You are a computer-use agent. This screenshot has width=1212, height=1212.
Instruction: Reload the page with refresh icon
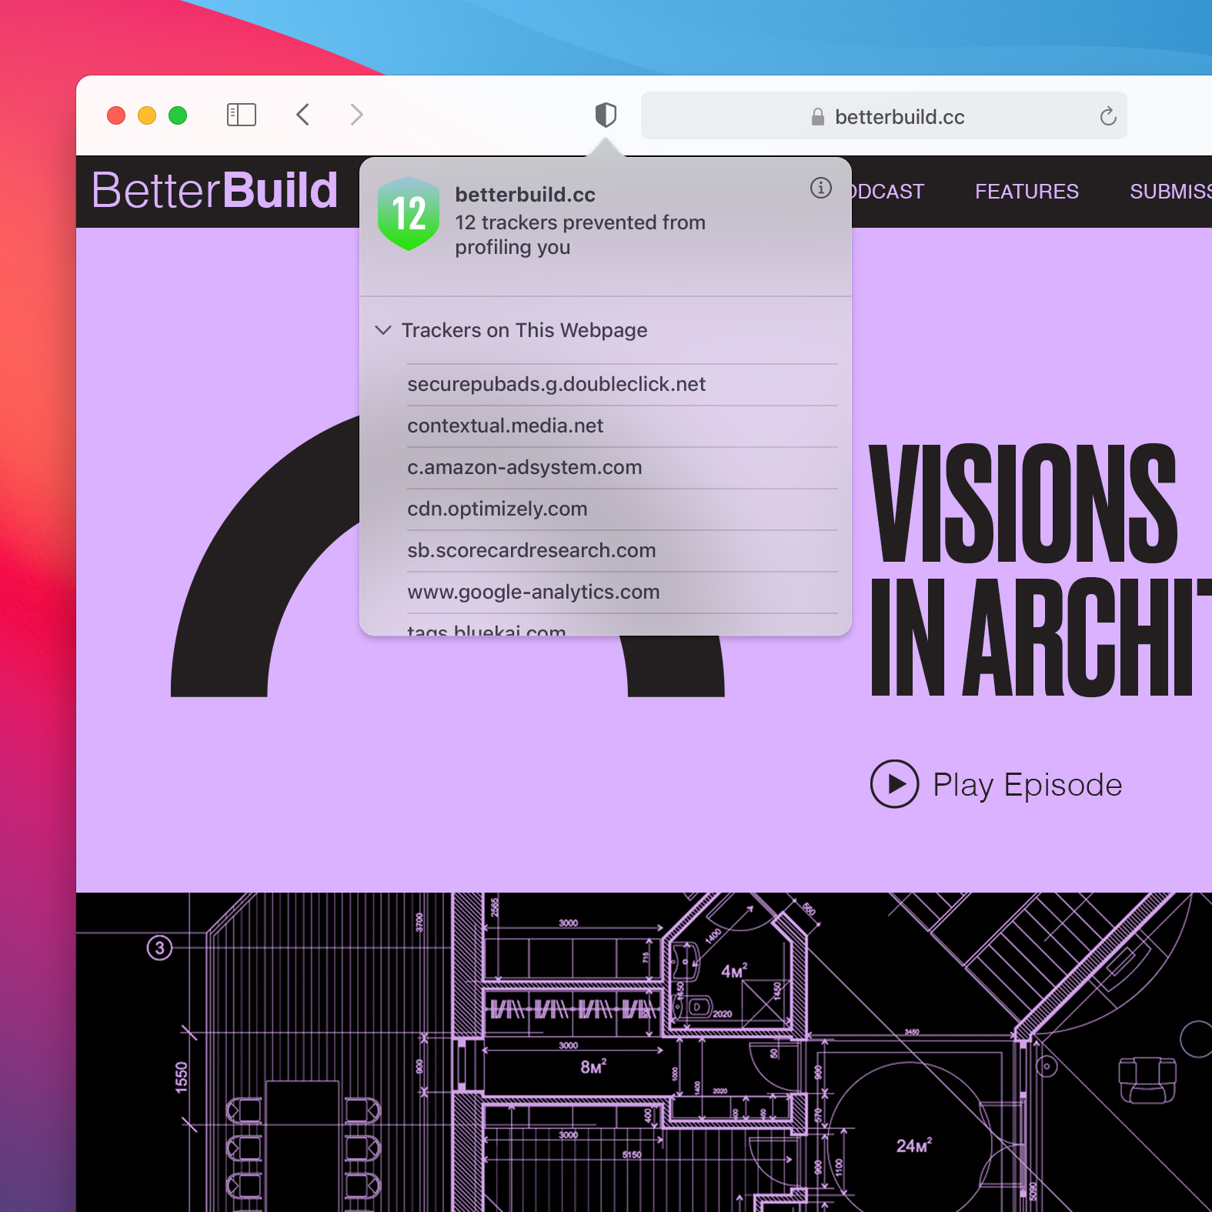[x=1107, y=116]
